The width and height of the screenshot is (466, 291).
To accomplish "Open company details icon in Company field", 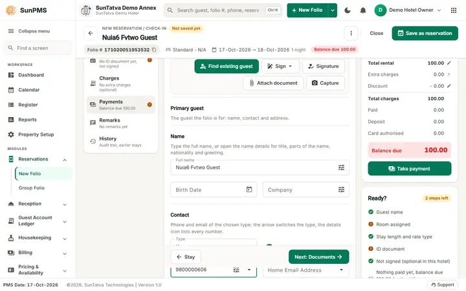I will click(x=341, y=189).
